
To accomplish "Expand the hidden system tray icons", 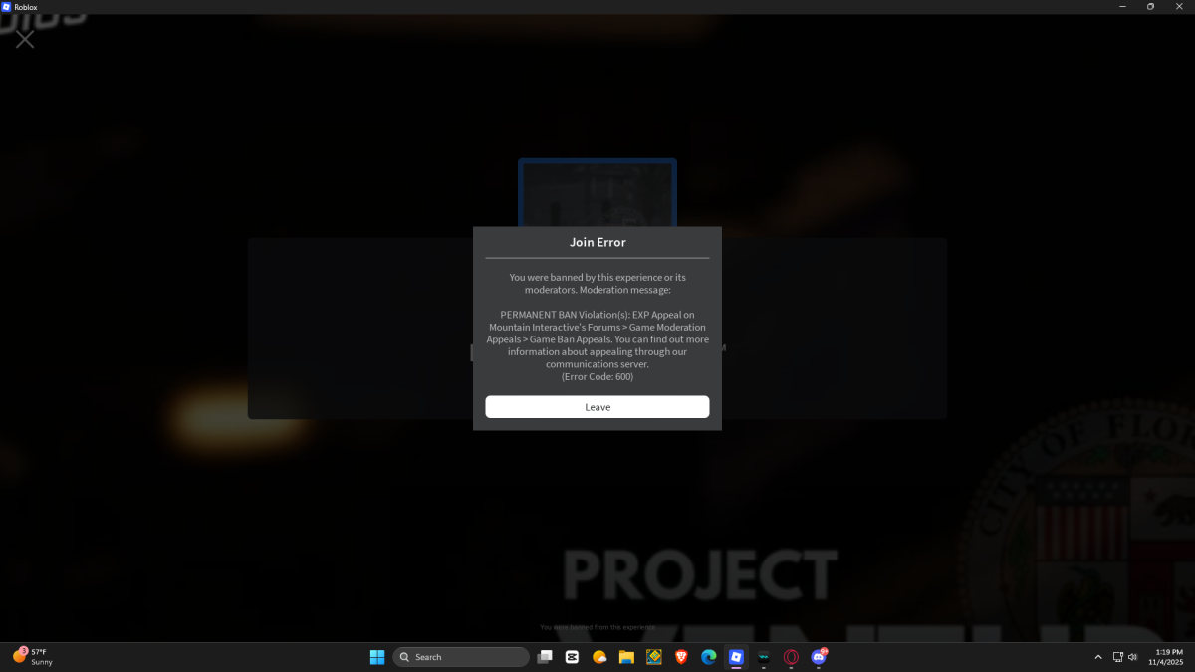I will 1098,657.
